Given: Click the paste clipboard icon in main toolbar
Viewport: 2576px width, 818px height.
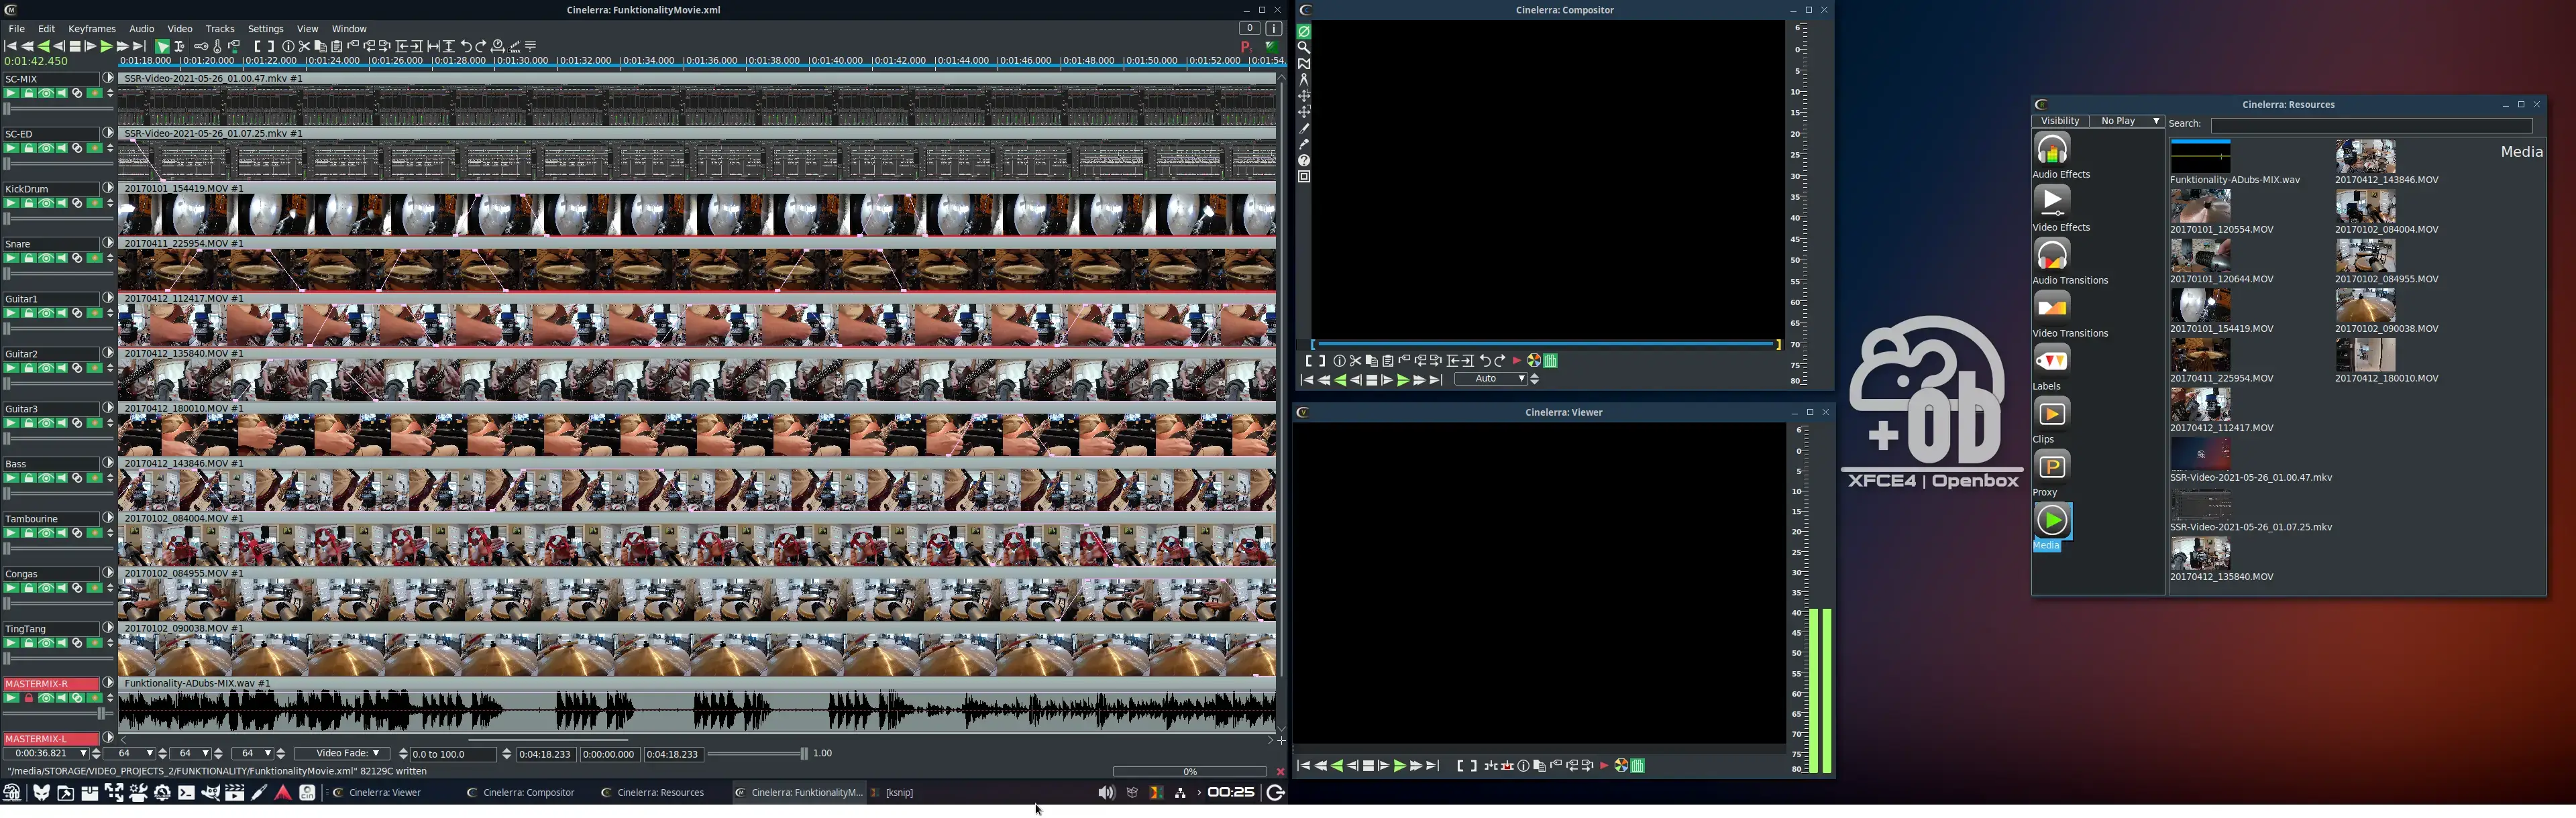Looking at the screenshot, I should click(336, 46).
